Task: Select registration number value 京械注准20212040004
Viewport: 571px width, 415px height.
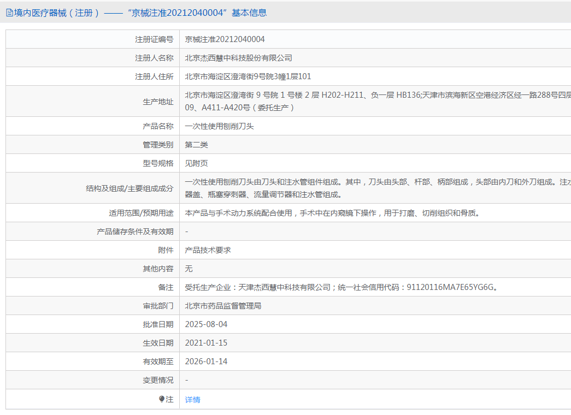Action: click(225, 39)
